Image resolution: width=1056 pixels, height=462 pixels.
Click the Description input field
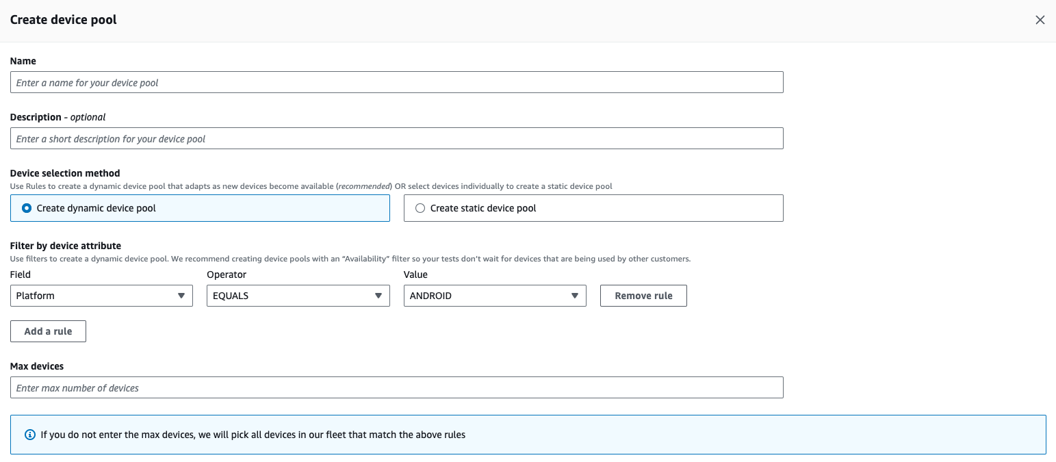coord(397,138)
